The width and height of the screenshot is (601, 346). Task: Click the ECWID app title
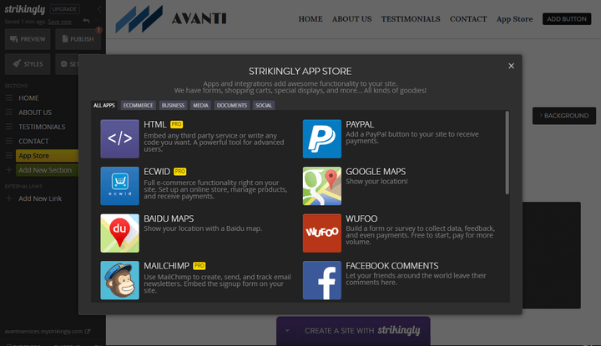(x=157, y=172)
